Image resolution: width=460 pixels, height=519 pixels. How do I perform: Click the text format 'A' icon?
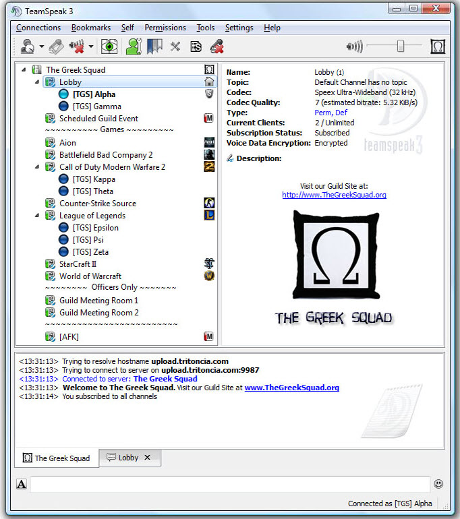[22, 484]
